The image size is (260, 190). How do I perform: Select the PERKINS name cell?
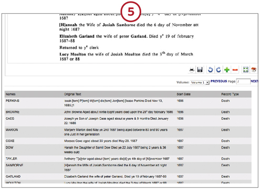[x=13, y=101]
